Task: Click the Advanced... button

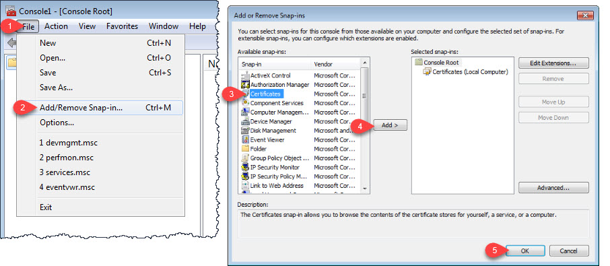Action: point(553,188)
